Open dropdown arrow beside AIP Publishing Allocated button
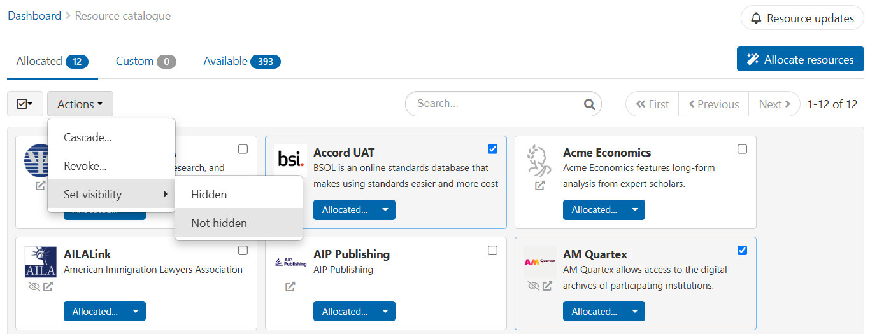Viewport: 870px width, 334px height. pyautogui.click(x=385, y=312)
